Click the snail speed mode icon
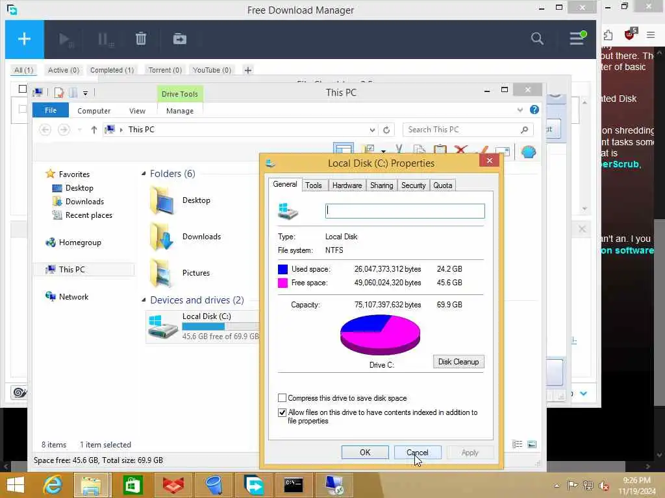Viewport: 665px width, 498px height. pos(19,392)
